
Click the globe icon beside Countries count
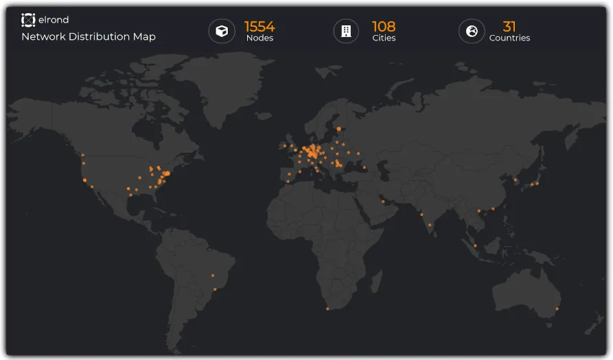click(472, 31)
